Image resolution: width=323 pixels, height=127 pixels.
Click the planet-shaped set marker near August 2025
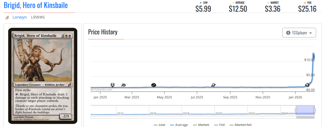(214, 85)
